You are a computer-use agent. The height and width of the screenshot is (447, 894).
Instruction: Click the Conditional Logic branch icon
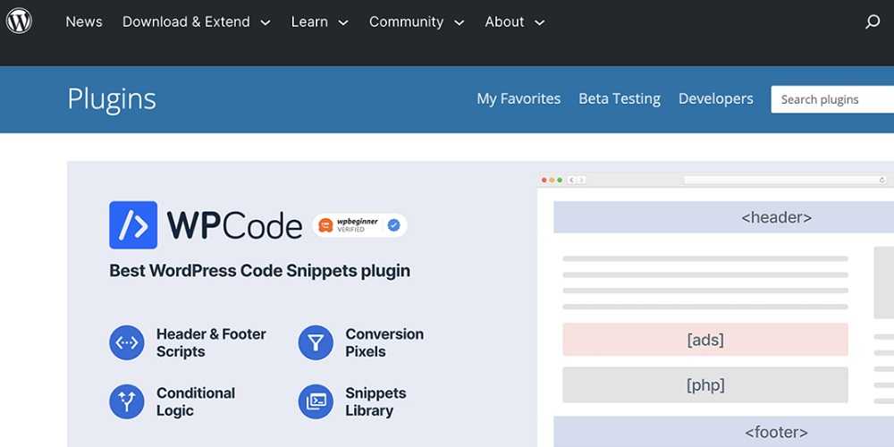(127, 401)
